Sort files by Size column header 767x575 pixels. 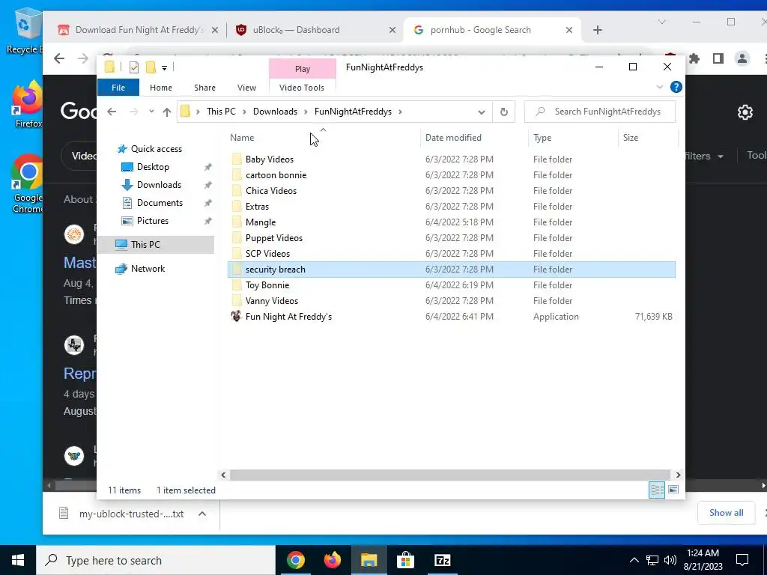[x=648, y=138]
